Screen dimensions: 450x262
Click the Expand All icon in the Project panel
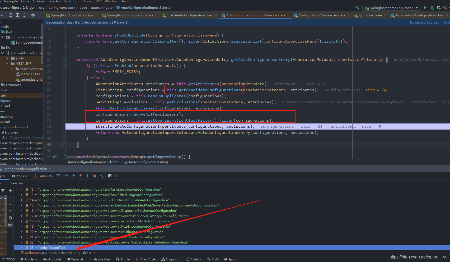pos(17,15)
